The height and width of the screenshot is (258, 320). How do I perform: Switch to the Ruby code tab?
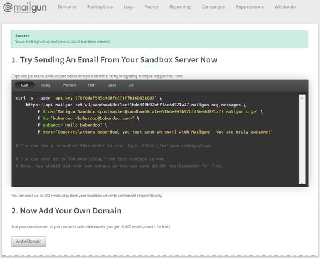click(45, 85)
